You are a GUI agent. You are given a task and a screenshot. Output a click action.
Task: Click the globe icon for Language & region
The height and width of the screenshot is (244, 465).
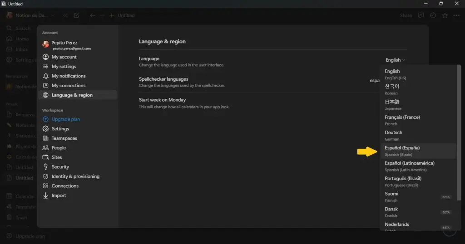(x=45, y=95)
